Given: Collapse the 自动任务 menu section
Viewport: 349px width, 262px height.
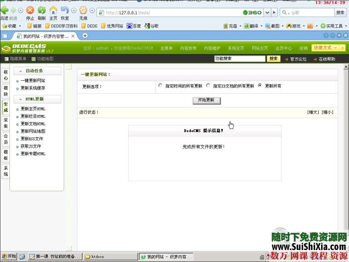Looking at the screenshot, I should [37, 71].
